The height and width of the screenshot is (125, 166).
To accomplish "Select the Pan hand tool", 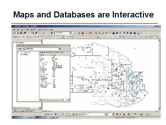I will click(x=110, y=33).
